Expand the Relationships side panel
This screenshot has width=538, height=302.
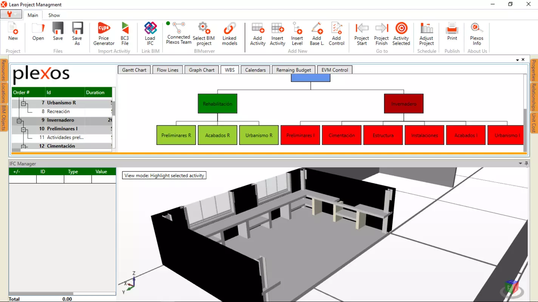534,97
